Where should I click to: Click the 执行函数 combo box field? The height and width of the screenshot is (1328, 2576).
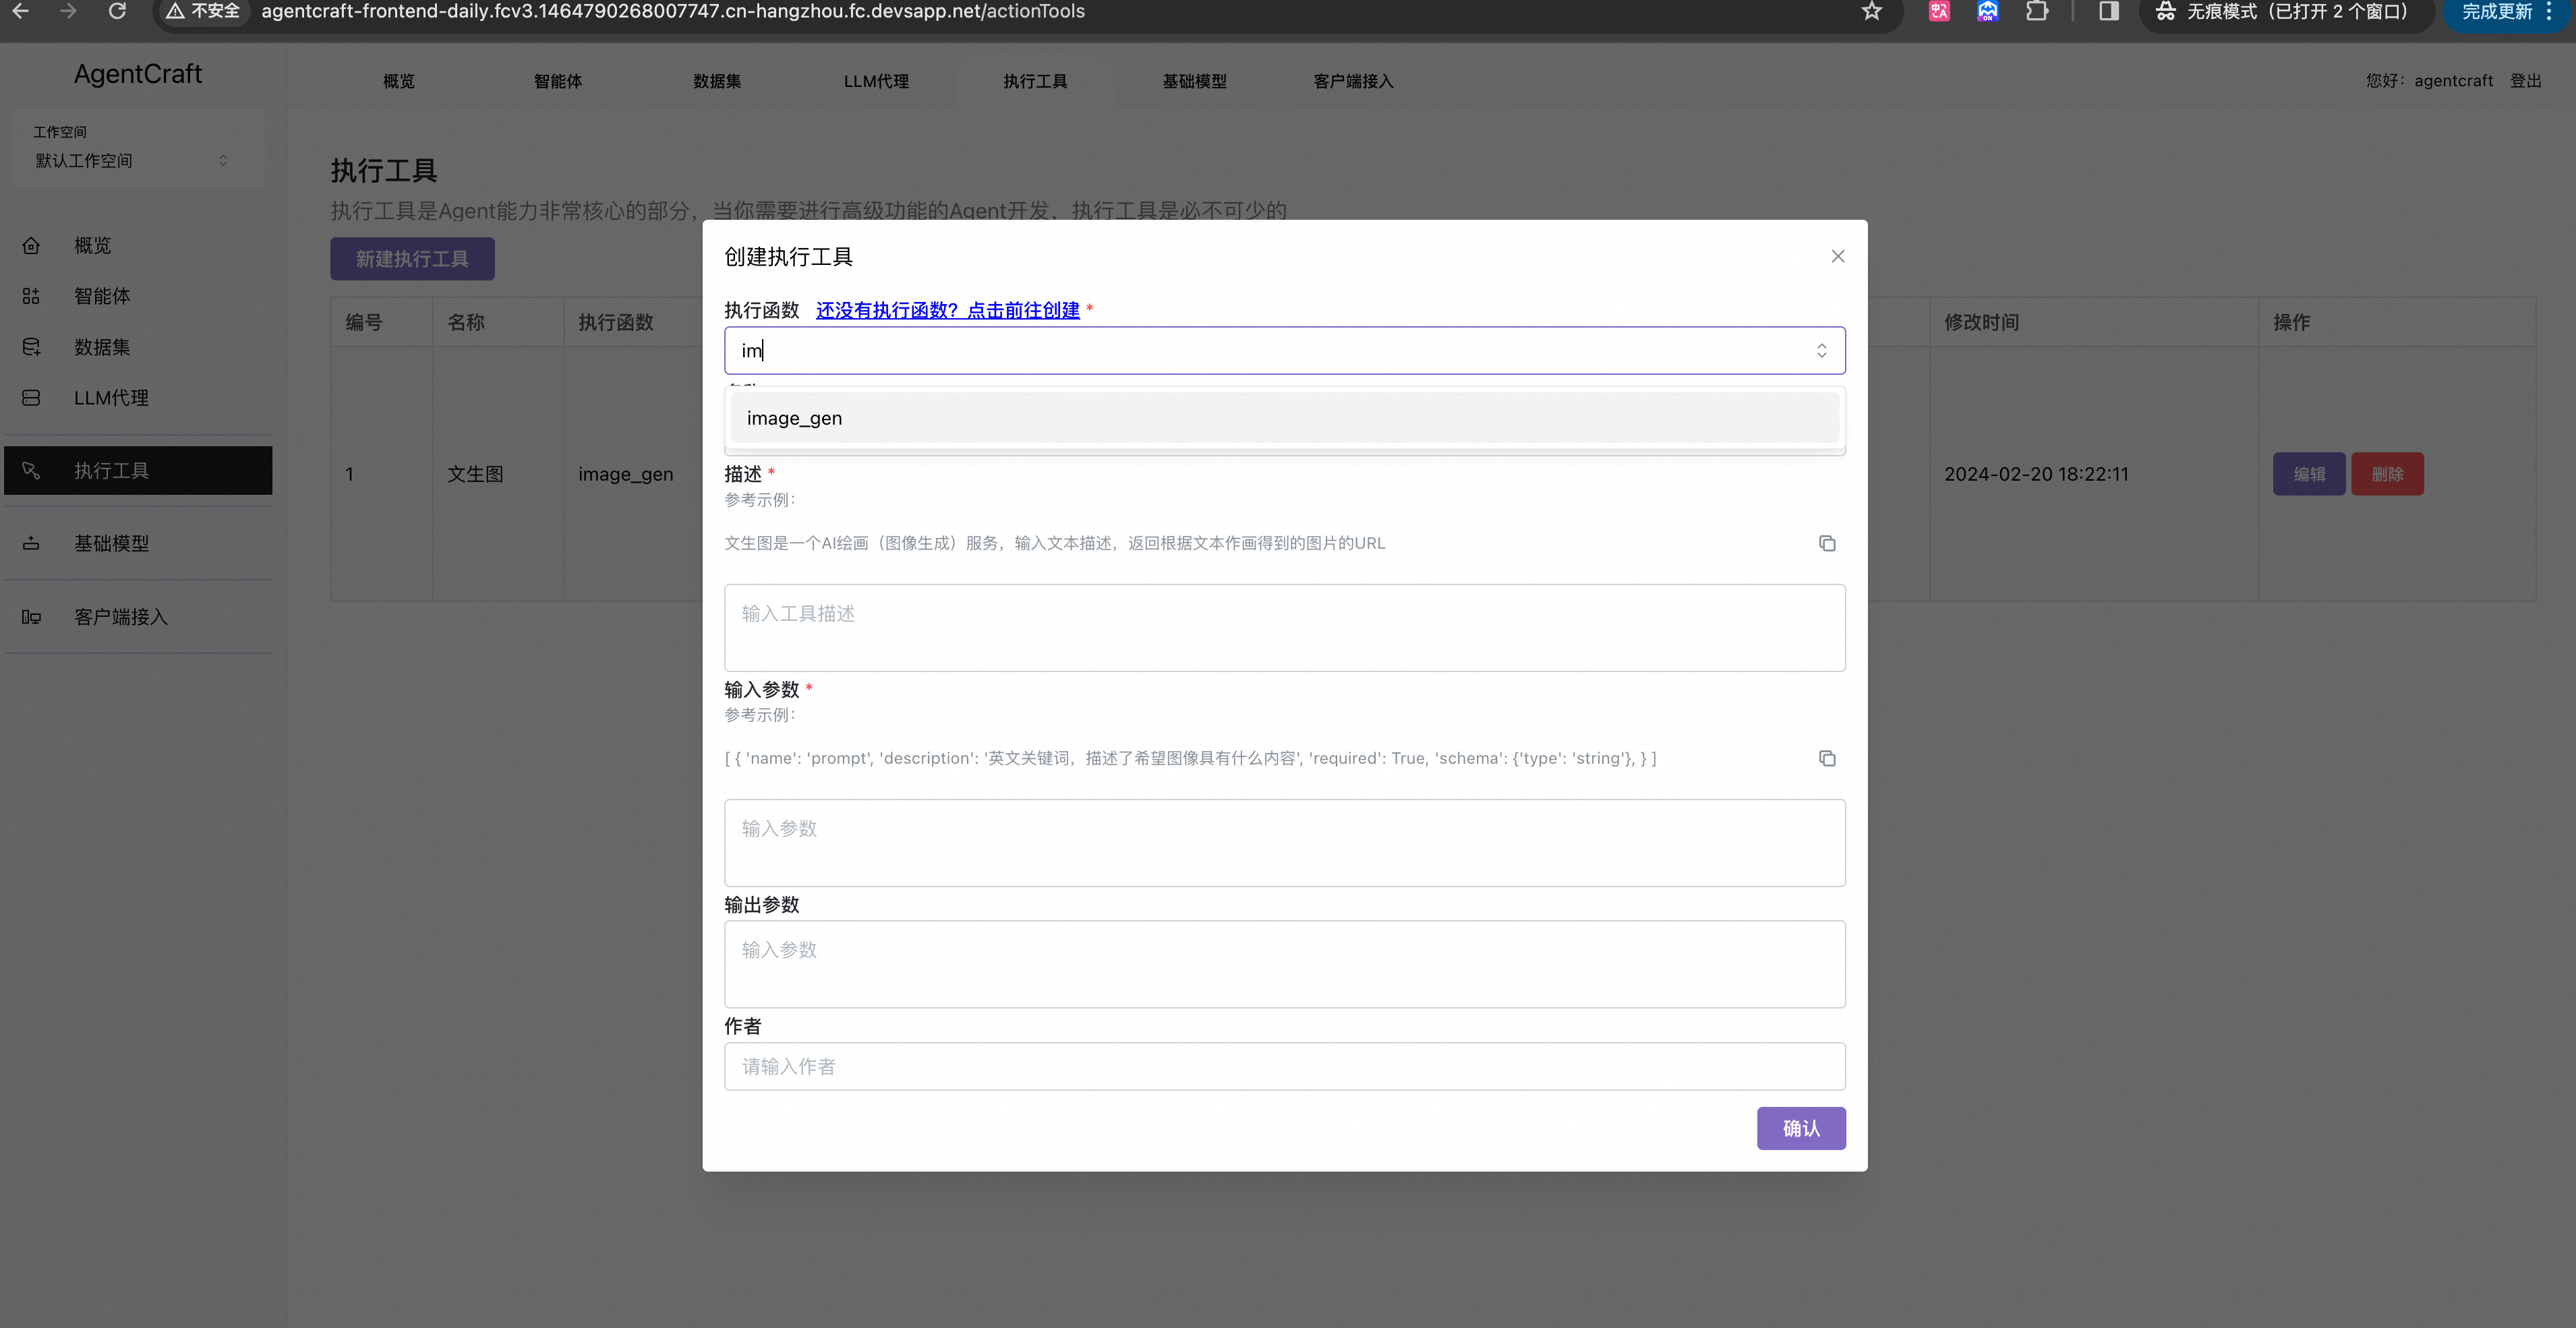[1284, 350]
